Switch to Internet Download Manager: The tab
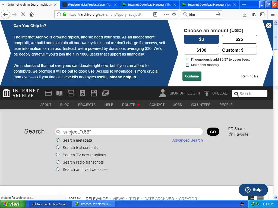 pyautogui.click(x=150, y=5)
